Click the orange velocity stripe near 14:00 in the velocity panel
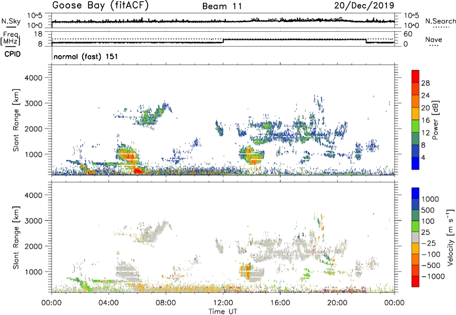Image resolution: width=456 pixels, height=315 pixels. [x=248, y=272]
